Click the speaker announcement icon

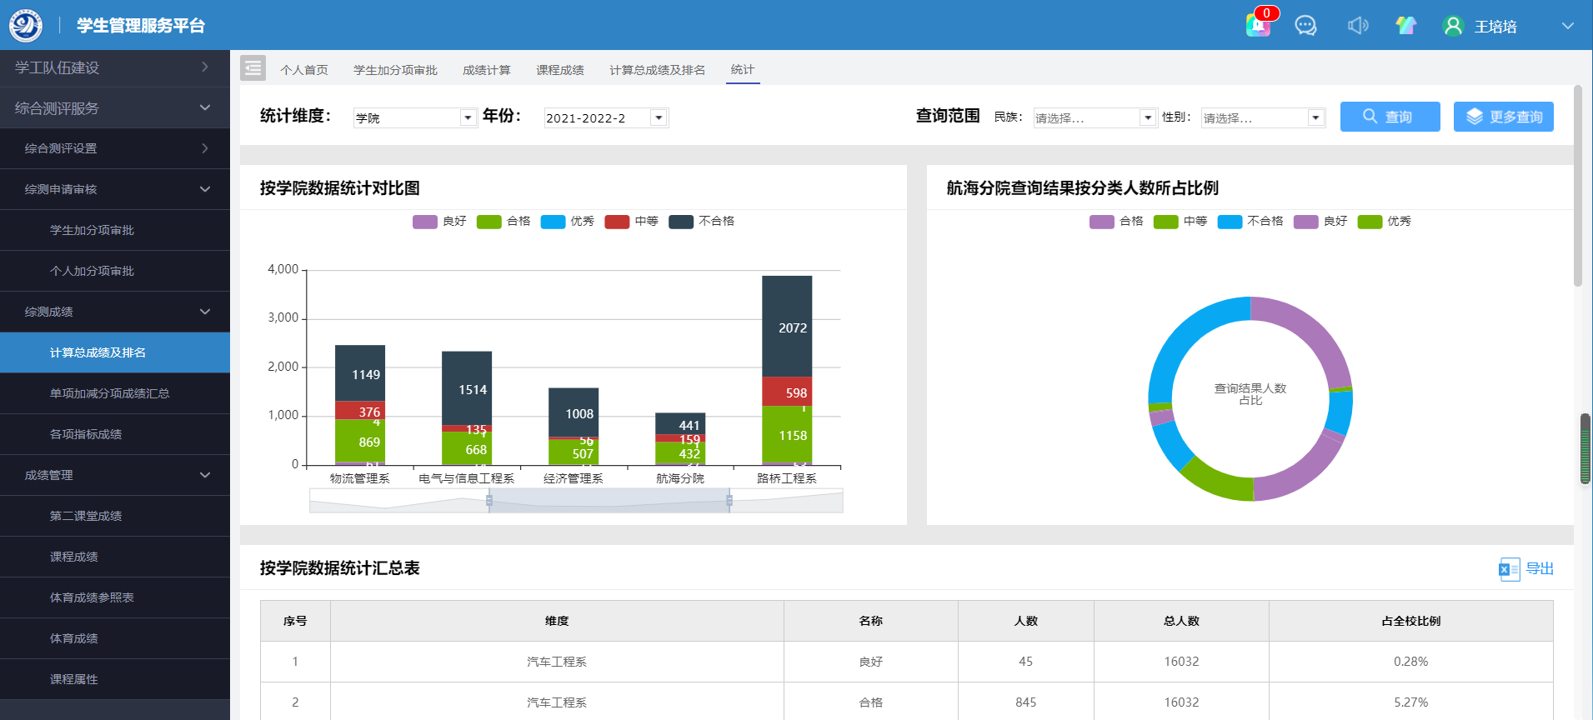1357,26
